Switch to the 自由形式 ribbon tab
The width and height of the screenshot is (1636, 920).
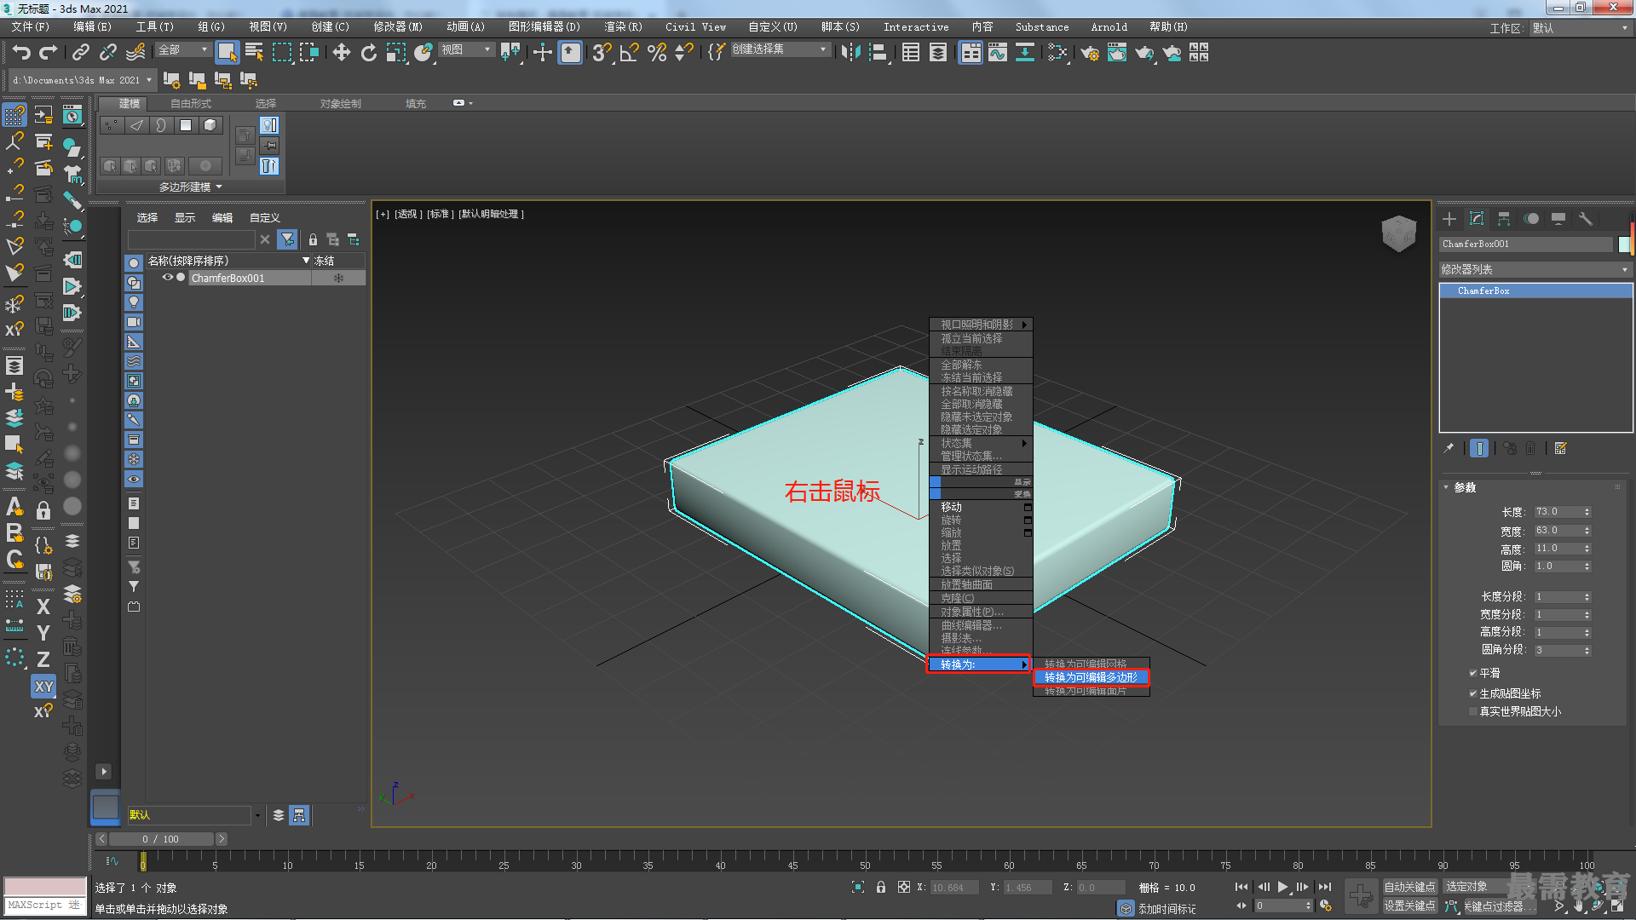coord(190,104)
